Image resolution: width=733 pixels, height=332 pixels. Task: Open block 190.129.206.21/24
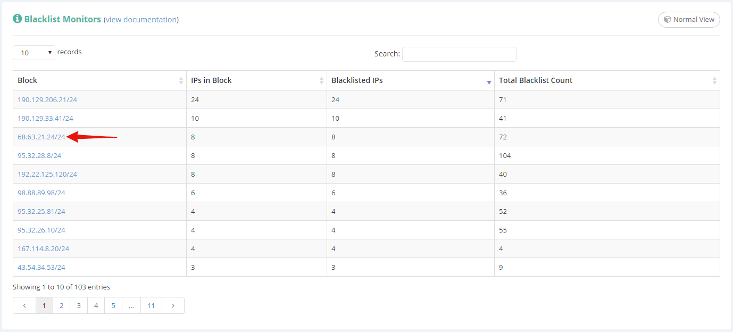47,100
